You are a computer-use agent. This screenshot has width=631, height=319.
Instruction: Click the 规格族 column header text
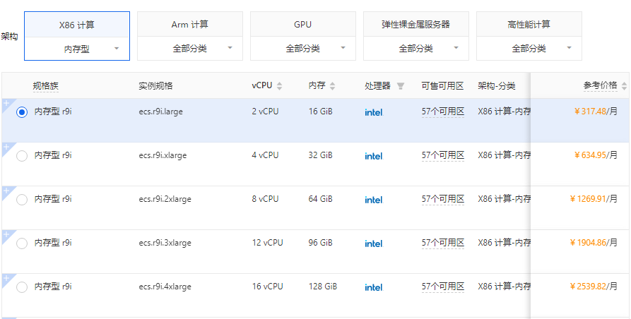(x=46, y=86)
